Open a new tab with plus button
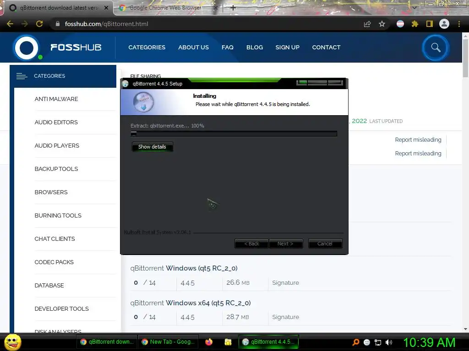Screen dimensions: 469x351 pos(233,8)
